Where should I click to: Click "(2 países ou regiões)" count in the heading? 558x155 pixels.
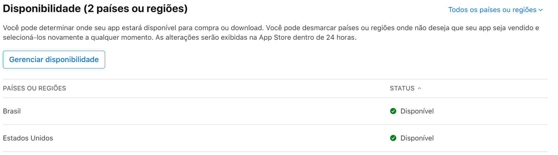[x=136, y=9]
